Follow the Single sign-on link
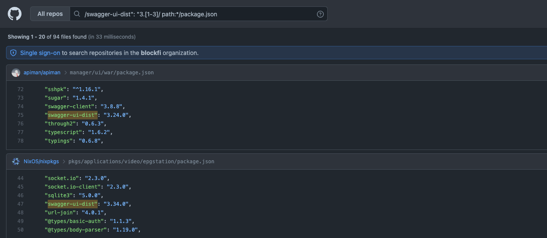The image size is (547, 238). click(40, 53)
